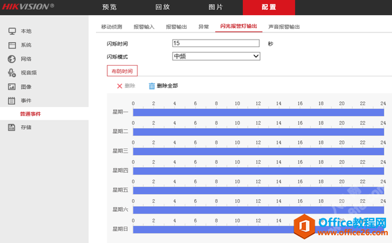The height and width of the screenshot is (243, 392).
Task: Click the 布防时间 tab button
Action: point(122,71)
